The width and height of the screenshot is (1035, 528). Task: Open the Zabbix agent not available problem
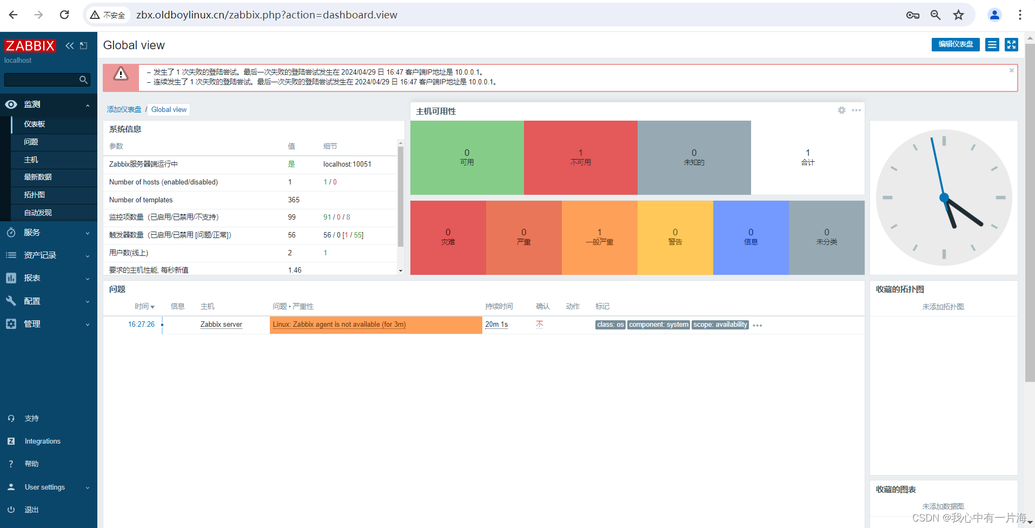coord(339,325)
